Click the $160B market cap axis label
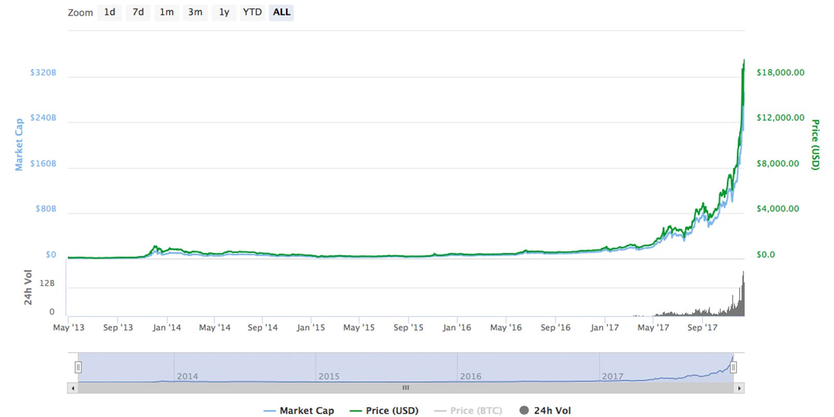Screen dimensions: 834x417 click(x=43, y=164)
